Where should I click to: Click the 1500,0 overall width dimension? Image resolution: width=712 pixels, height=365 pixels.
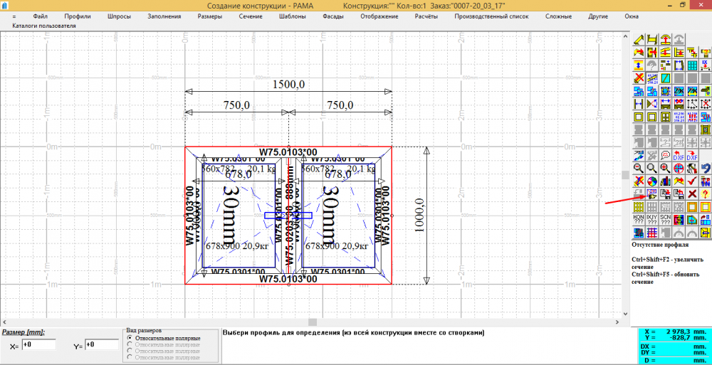click(288, 85)
